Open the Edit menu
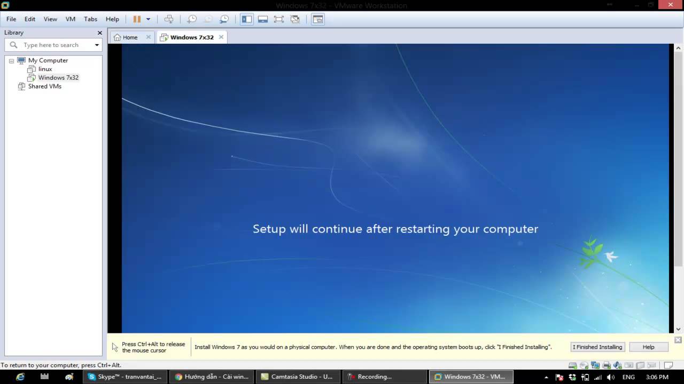Screen dimensions: 684x384 tap(30, 19)
